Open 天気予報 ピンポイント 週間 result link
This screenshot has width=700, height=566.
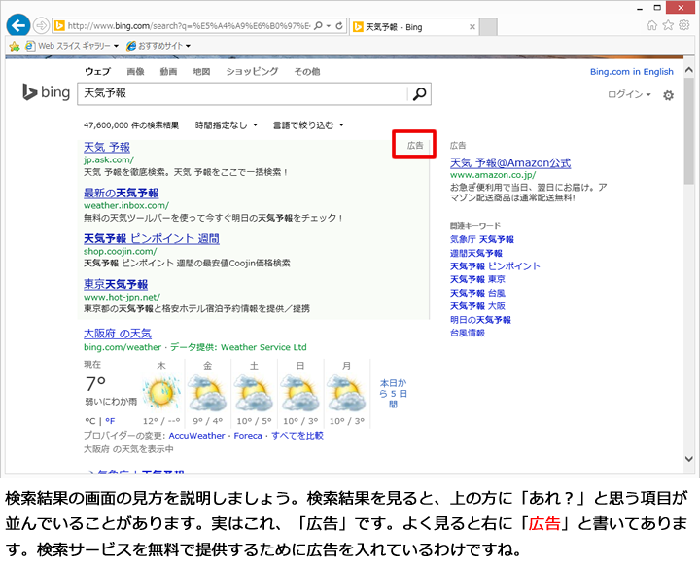click(x=152, y=238)
